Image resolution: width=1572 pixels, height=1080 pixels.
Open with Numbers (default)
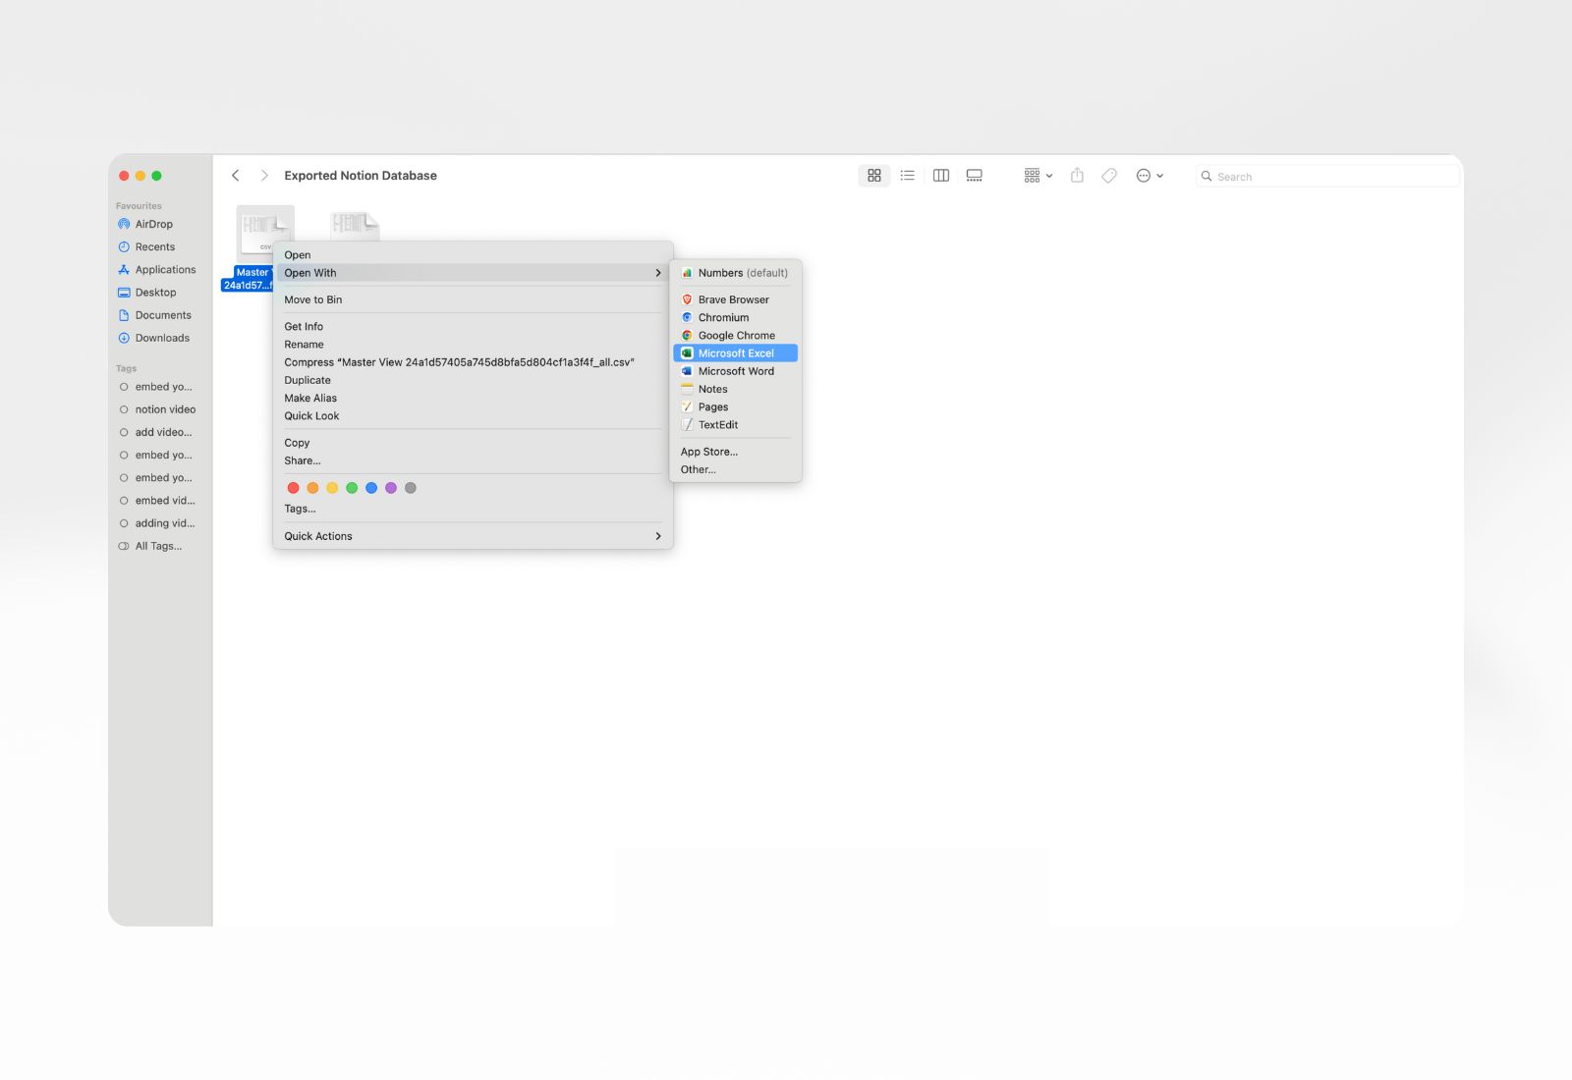point(736,273)
